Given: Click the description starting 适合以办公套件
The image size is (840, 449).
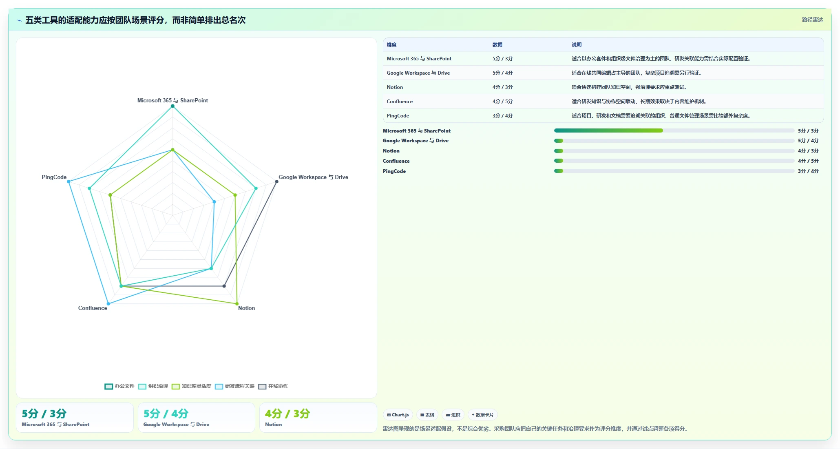Looking at the screenshot, I should click(661, 59).
